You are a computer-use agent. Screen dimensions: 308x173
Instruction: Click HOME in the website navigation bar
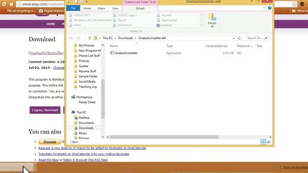[x=51, y=24]
